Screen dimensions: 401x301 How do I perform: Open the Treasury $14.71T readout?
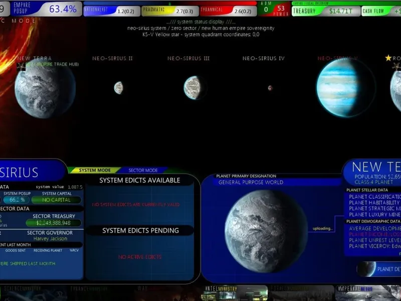point(326,11)
